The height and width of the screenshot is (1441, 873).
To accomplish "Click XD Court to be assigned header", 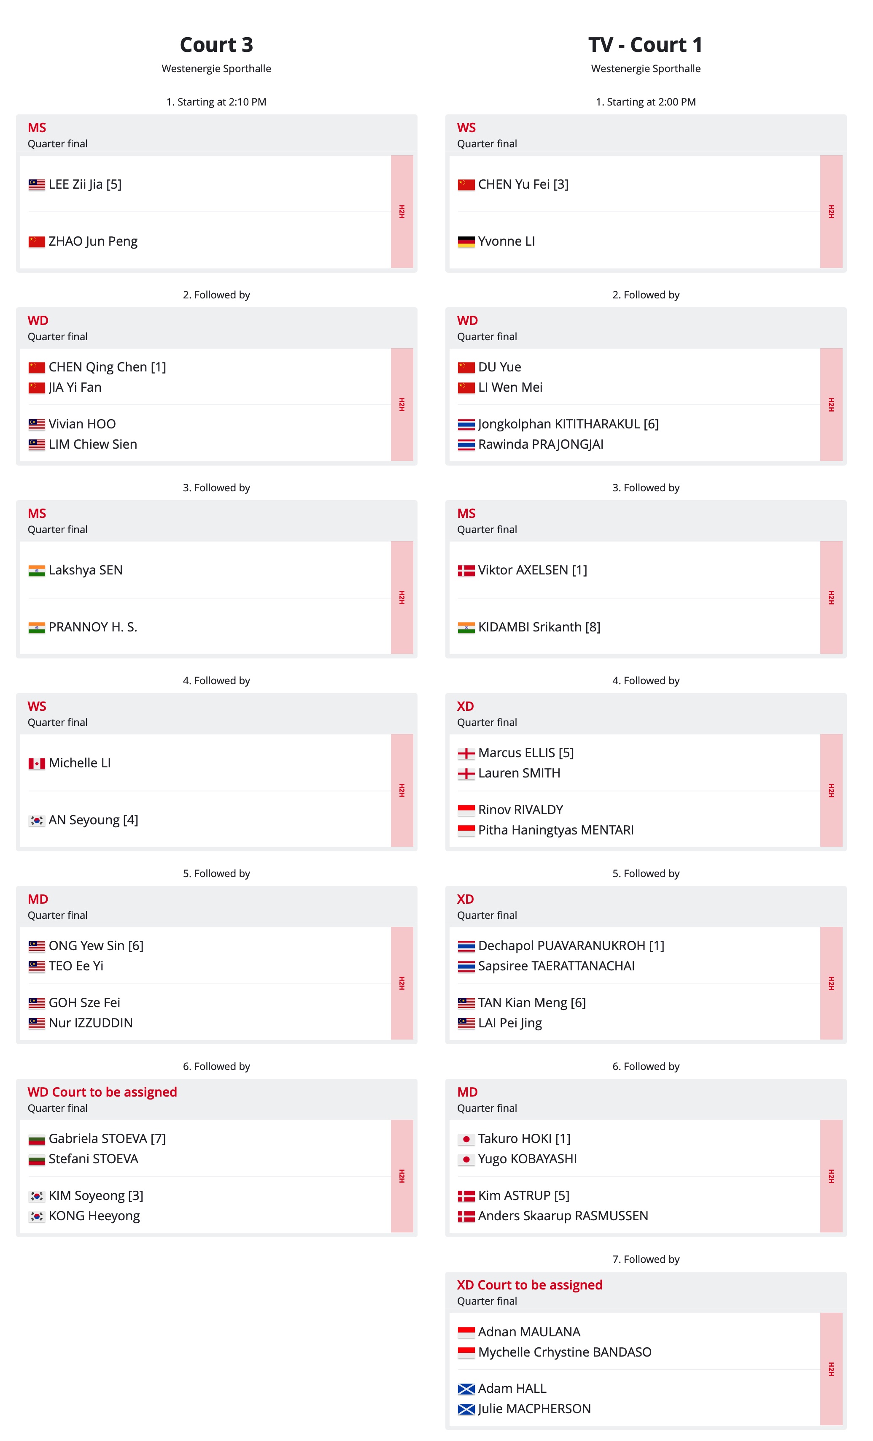I will 529,1285.
